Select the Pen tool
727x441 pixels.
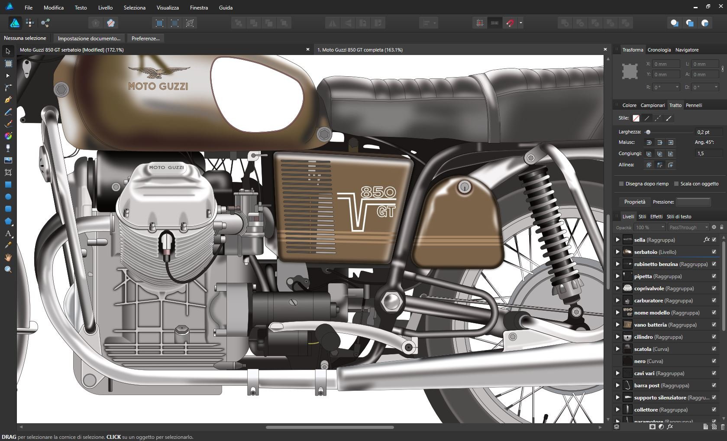(8, 100)
